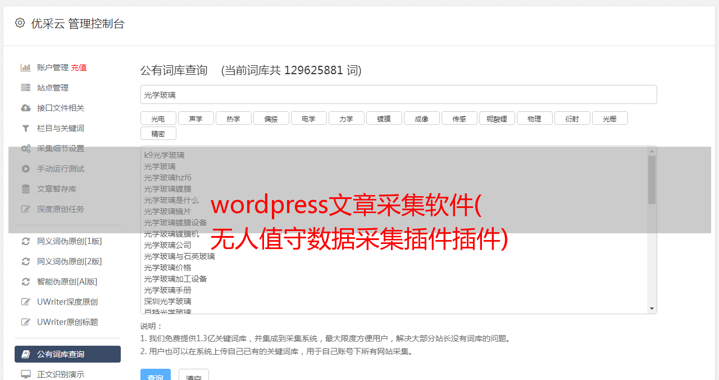
Task: Click the results list scrollbar up arrow
Action: pyautogui.click(x=652, y=151)
